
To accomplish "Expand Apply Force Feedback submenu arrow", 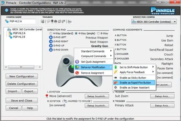I will pyautogui.click(x=153, y=72).
